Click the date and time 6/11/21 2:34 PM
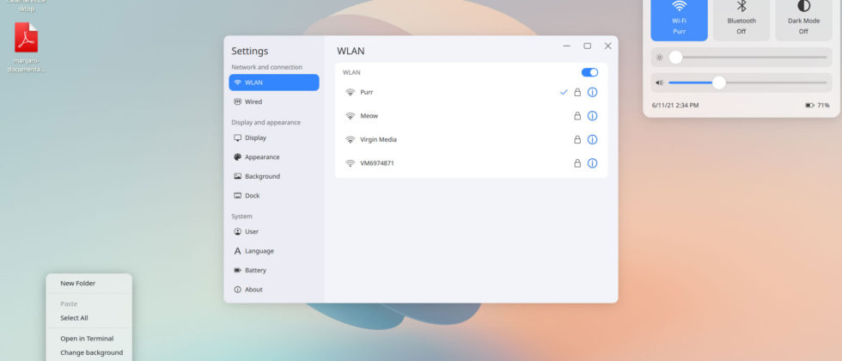Viewport: 842px width, 361px height. 675,106
